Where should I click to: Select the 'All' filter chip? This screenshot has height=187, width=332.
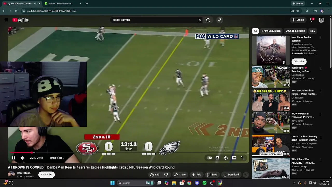[255, 31]
